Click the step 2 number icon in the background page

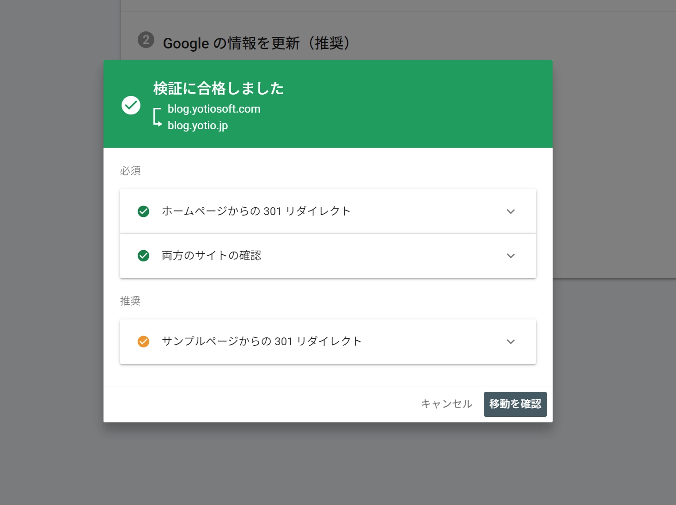(146, 40)
